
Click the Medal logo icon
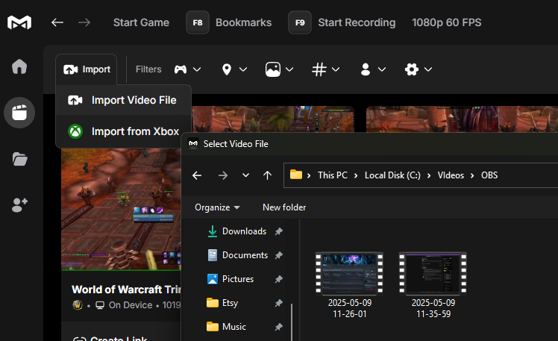pyautogui.click(x=19, y=22)
